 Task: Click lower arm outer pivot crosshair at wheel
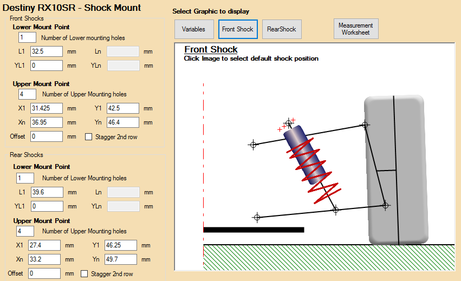tap(386, 205)
